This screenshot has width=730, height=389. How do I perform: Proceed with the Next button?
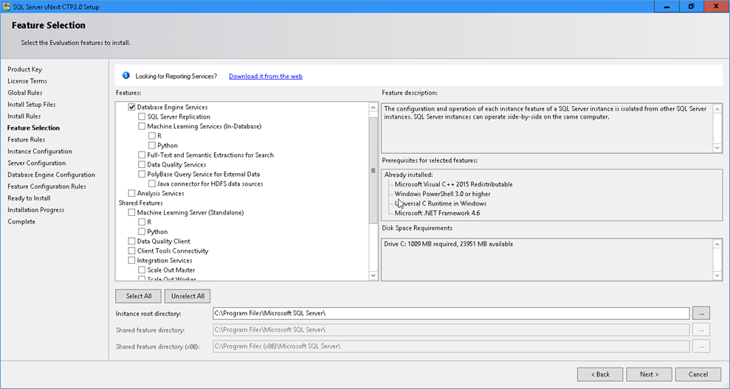[649, 374]
